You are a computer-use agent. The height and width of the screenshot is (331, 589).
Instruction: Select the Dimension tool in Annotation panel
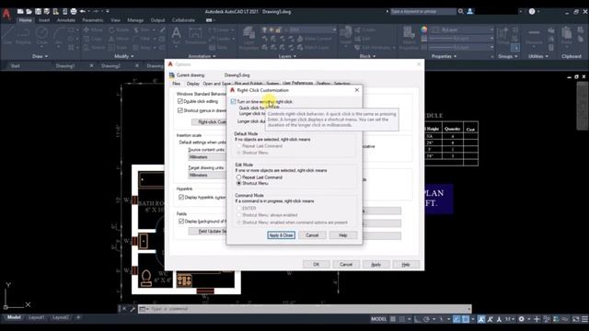point(196,37)
